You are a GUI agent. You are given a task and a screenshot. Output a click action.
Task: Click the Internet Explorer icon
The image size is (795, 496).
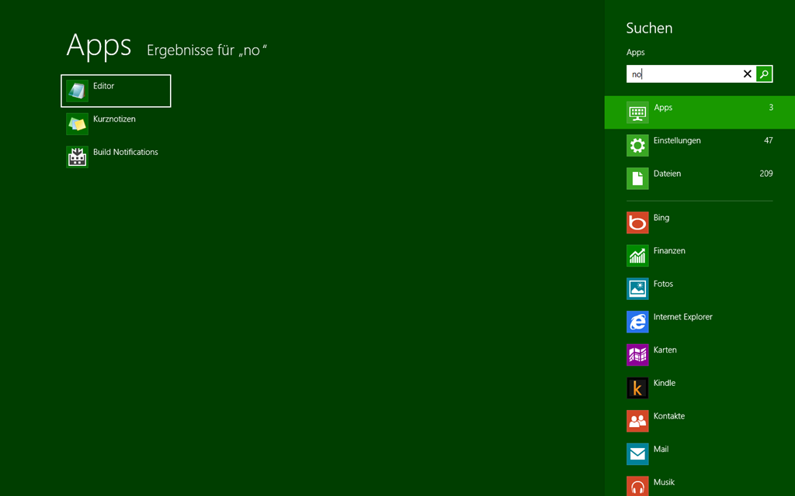tap(637, 322)
